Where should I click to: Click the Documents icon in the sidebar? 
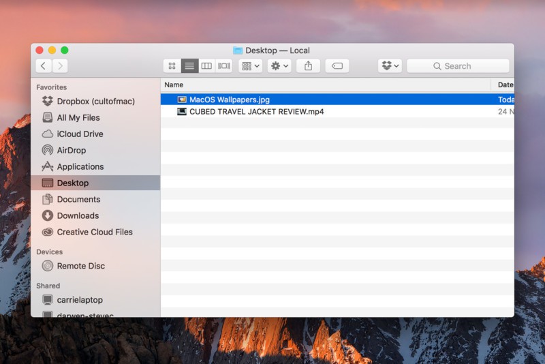point(48,199)
